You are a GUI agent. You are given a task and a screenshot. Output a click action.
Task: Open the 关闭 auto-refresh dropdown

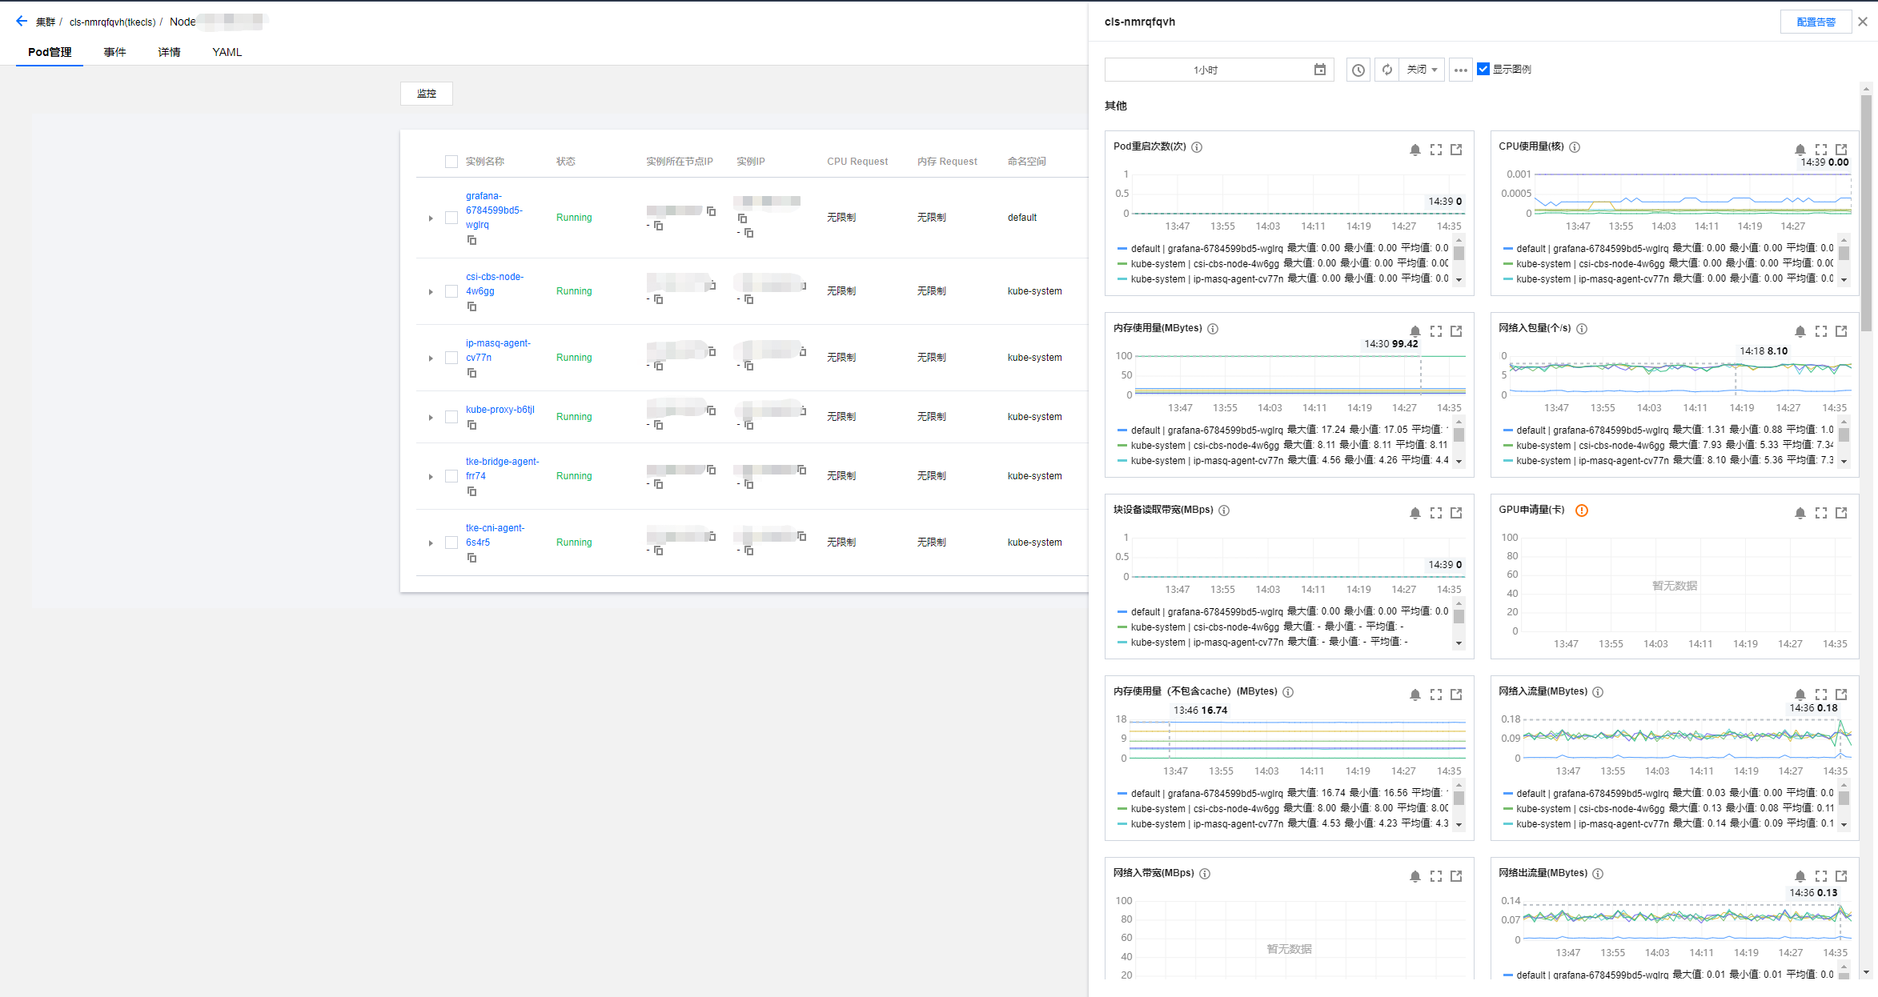tap(1423, 70)
